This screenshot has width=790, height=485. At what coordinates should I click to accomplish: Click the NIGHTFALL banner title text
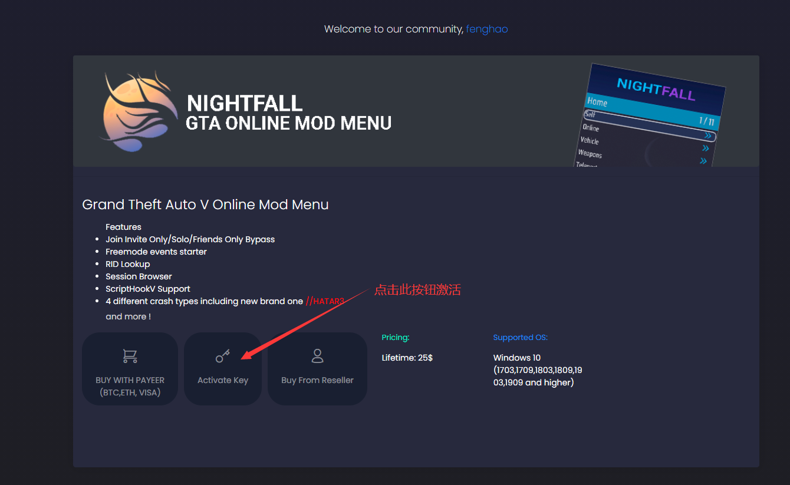[x=245, y=104]
